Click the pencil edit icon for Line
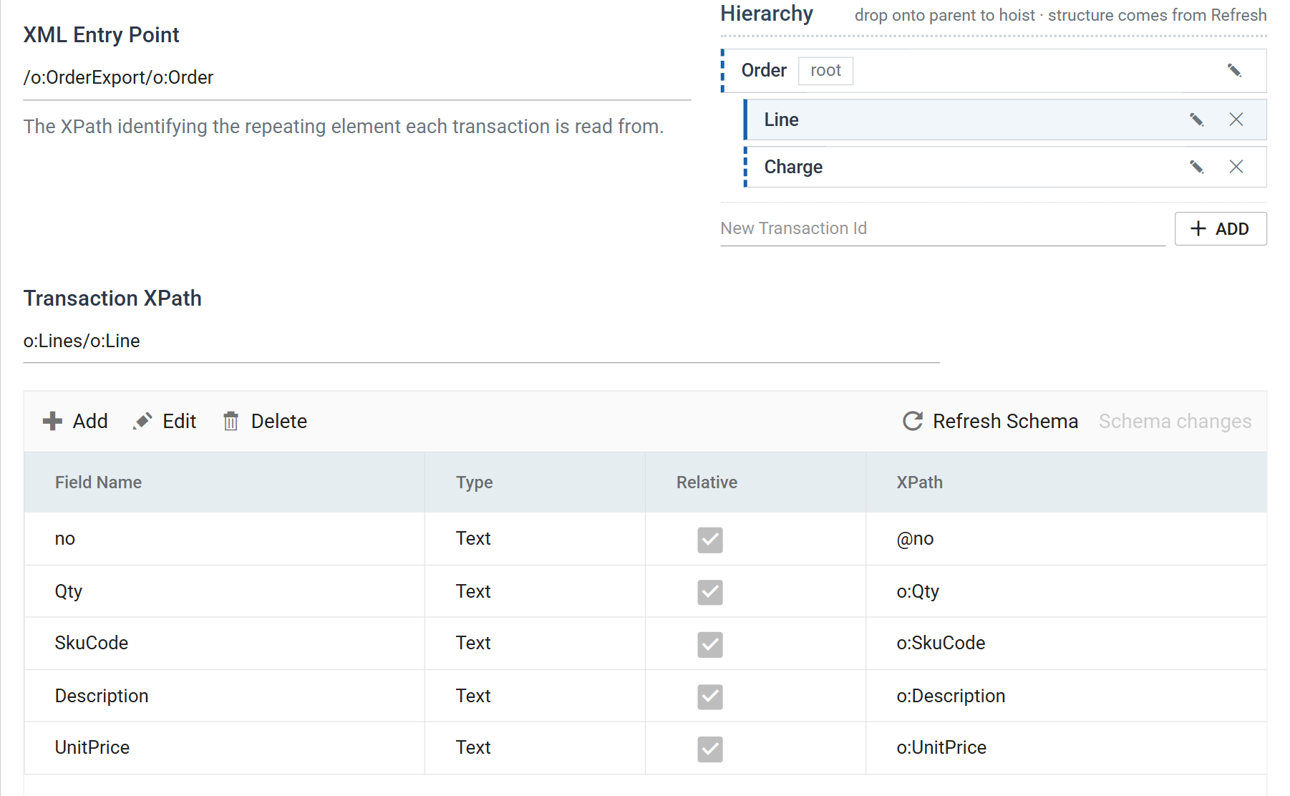 [1196, 120]
